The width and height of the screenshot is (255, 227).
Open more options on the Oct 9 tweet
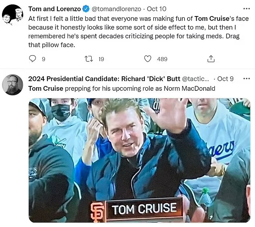click(x=247, y=79)
